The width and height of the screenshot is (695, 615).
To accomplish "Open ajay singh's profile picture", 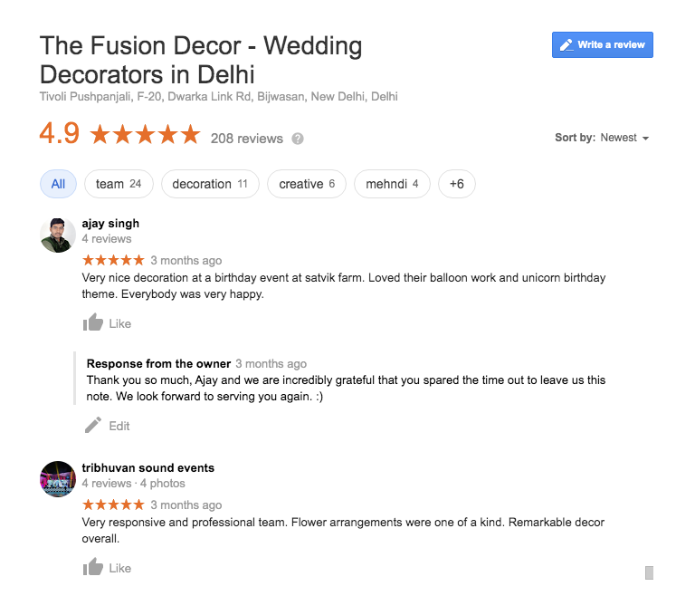I will pos(58,235).
